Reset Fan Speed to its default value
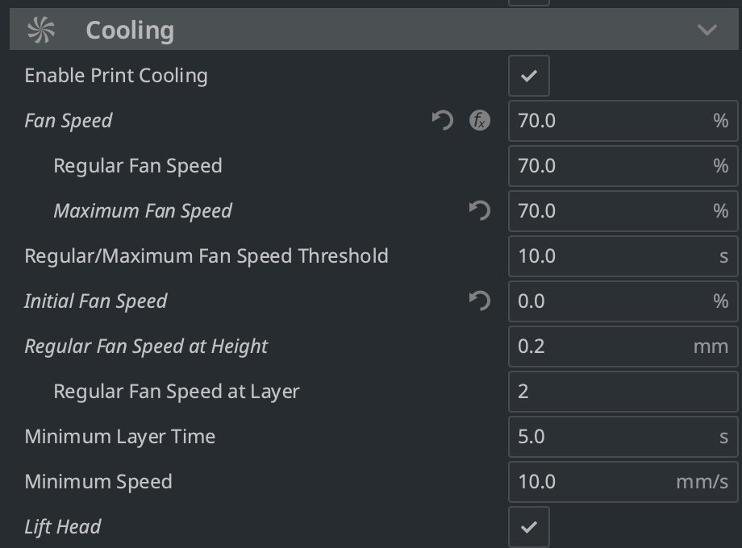742x548 pixels. click(443, 121)
